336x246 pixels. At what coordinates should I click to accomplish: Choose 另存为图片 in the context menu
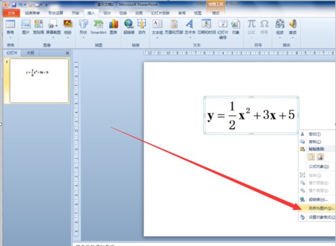click(319, 207)
